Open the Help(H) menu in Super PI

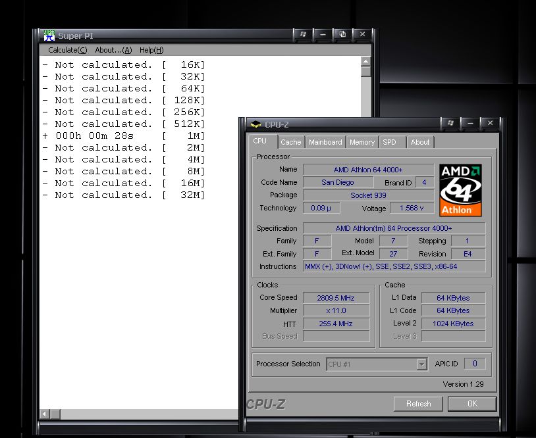click(x=151, y=50)
